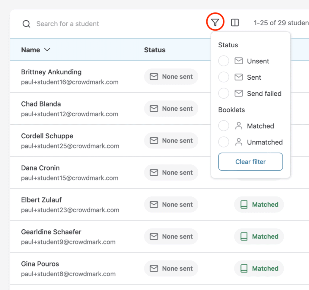
Task: Click Gina Pouros's Matched badge
Action: point(259,268)
